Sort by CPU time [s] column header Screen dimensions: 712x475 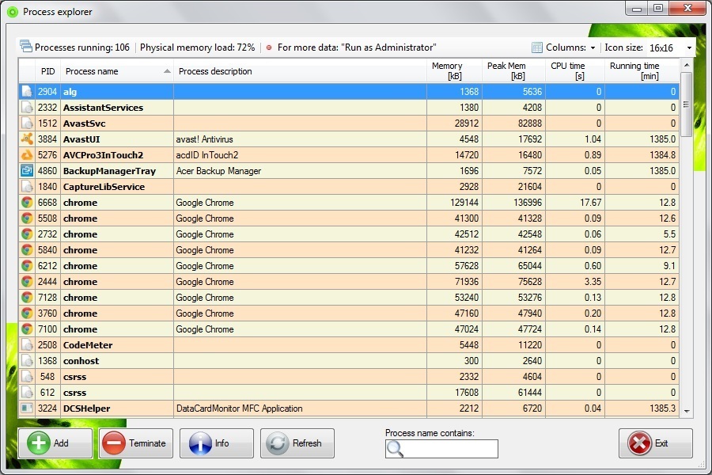[575, 71]
